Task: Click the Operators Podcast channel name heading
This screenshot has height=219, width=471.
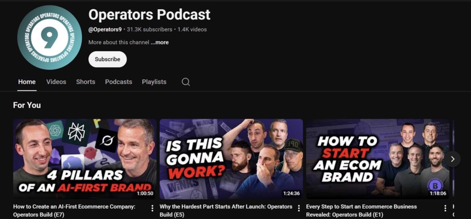Action: (149, 14)
